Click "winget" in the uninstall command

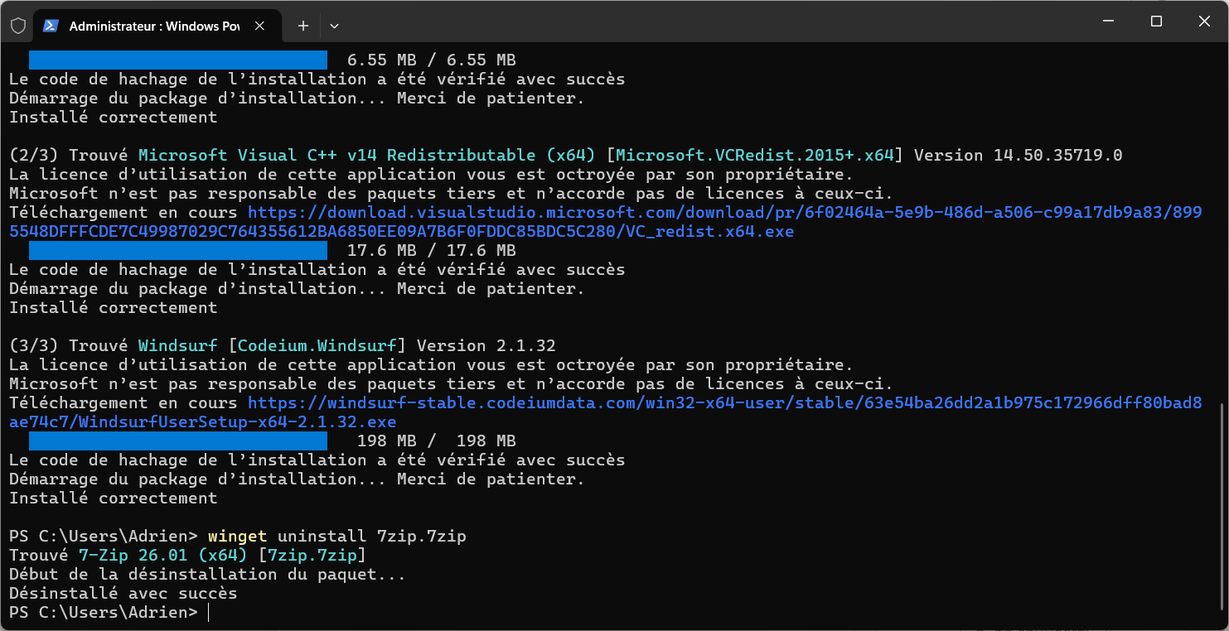238,536
